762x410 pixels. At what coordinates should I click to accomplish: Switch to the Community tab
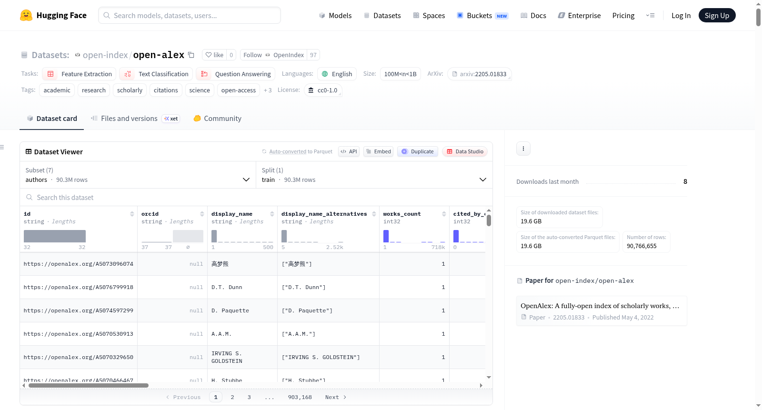(217, 119)
